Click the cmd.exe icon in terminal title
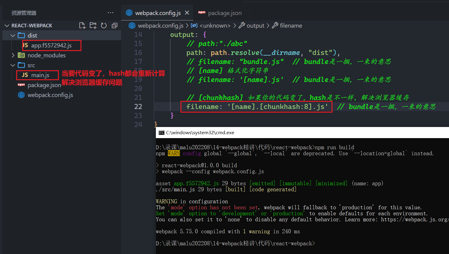449x254 pixels. click(x=162, y=132)
